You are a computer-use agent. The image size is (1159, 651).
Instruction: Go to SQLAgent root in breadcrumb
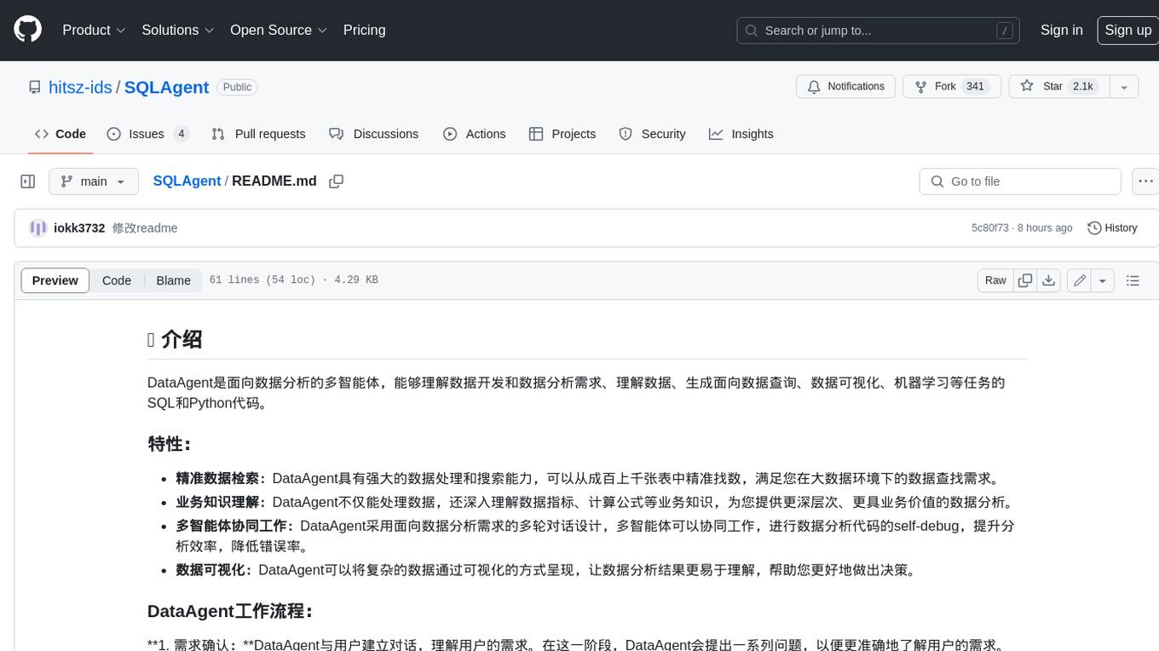[x=187, y=181]
